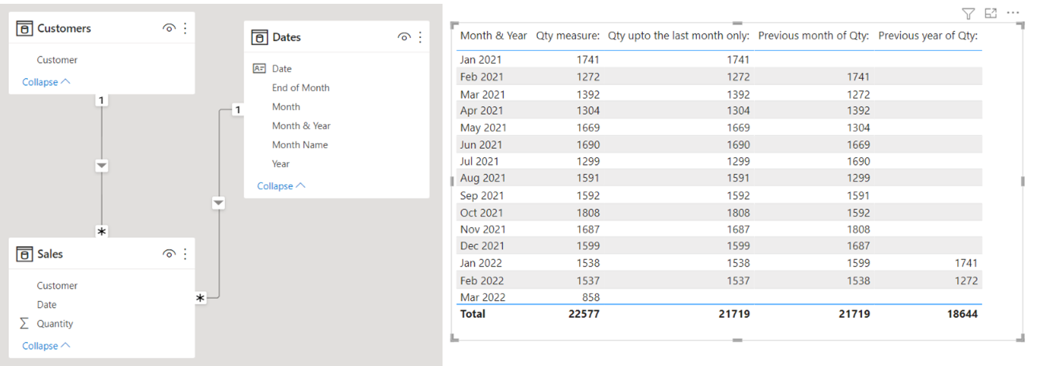Toggle visibility of the Customers table

point(168,28)
